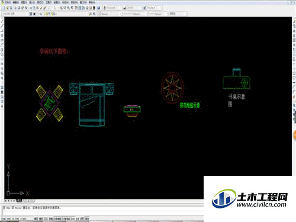The height and width of the screenshot is (222, 296).
Task: Toggle 栅格 grid display in status bar
Action: pos(41,218)
